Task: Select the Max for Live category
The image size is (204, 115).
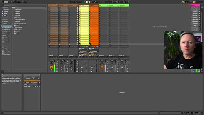Action: click(7, 32)
